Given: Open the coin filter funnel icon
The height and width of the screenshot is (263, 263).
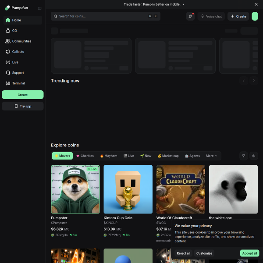Looking at the screenshot, I should click(x=244, y=156).
